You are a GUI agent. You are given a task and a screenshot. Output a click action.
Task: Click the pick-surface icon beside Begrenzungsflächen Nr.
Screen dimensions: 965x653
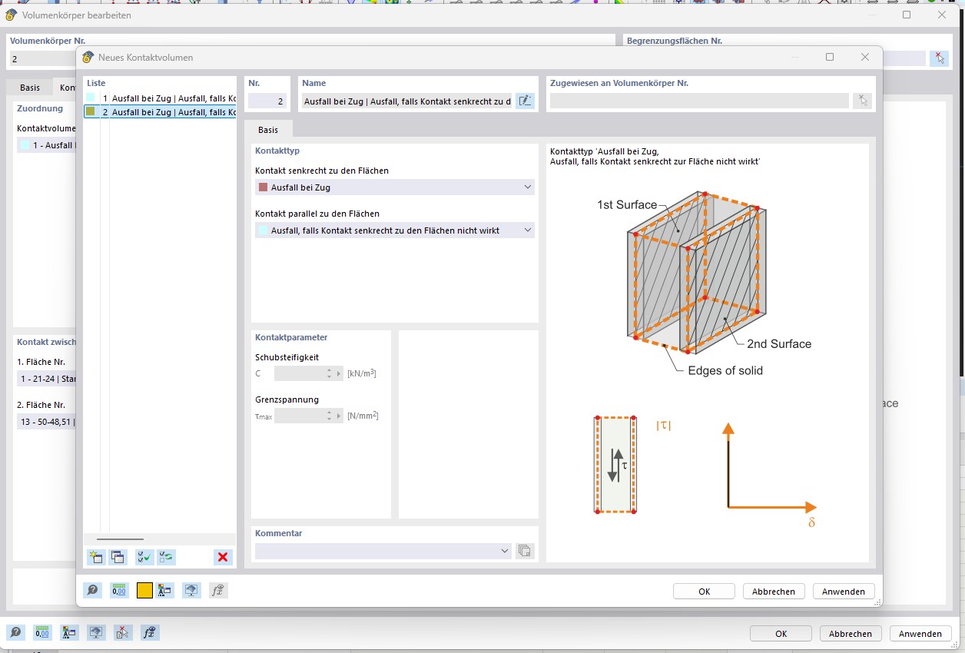tap(938, 58)
